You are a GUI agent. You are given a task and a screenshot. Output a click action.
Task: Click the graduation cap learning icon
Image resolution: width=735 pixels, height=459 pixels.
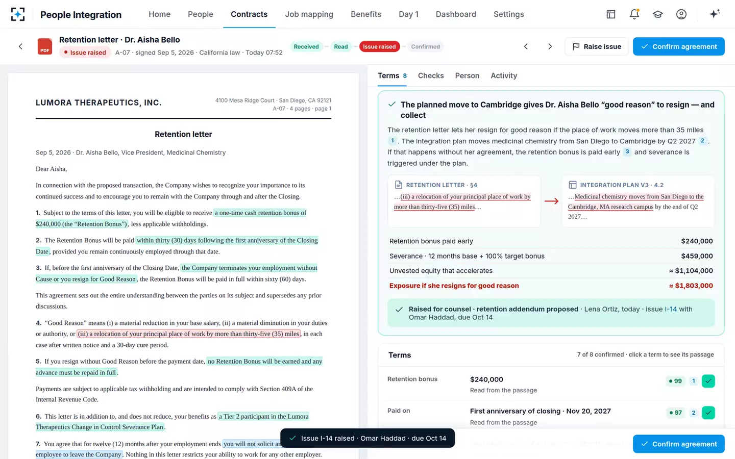658,14
